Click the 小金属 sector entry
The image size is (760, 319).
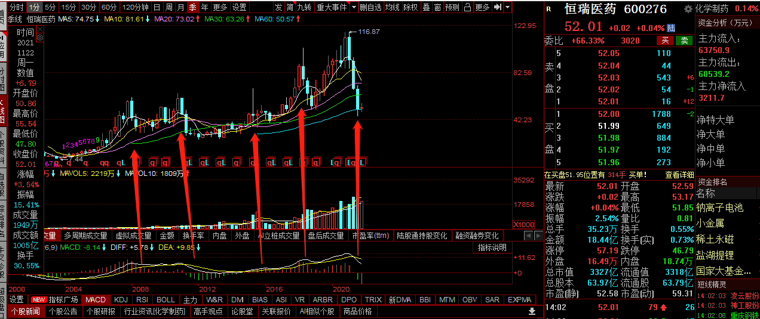[x=710, y=224]
